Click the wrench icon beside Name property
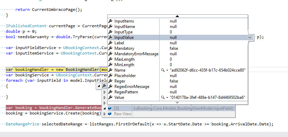This screenshot has height=137, width=288. click(110, 70)
